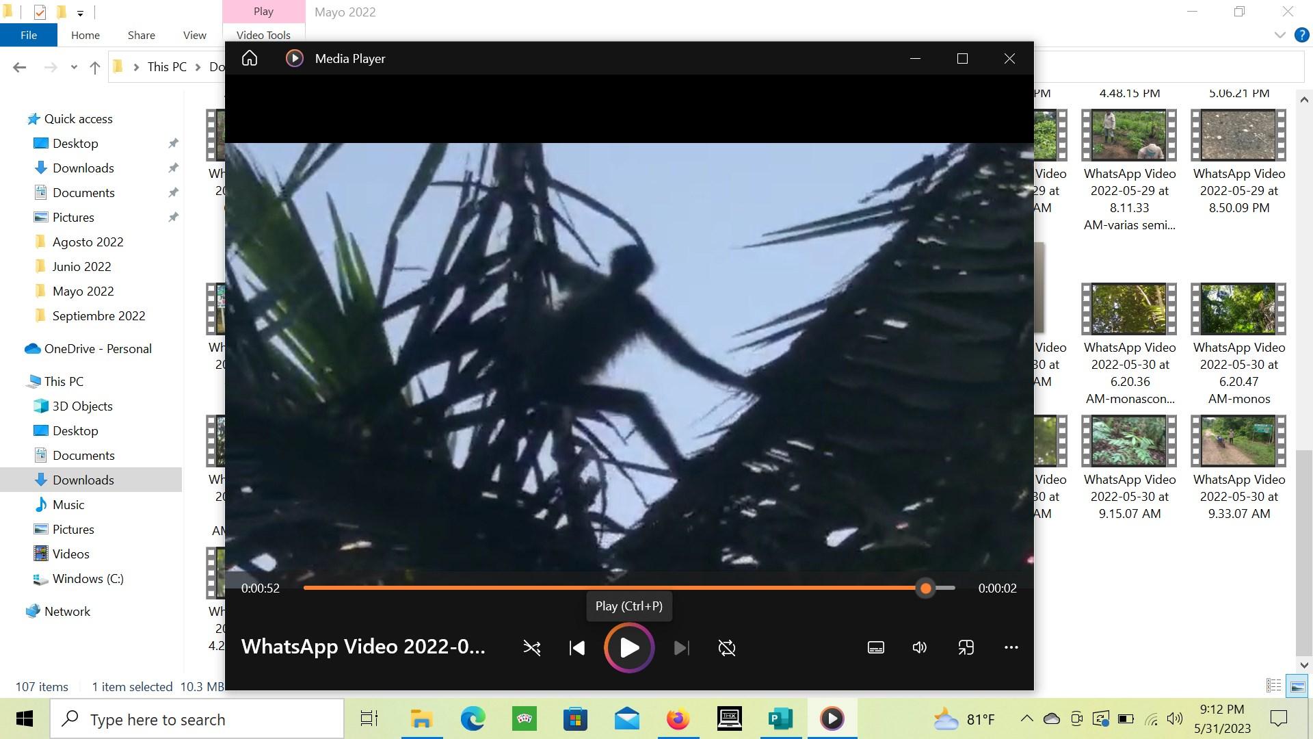Show hidden system tray icons

1026,718
